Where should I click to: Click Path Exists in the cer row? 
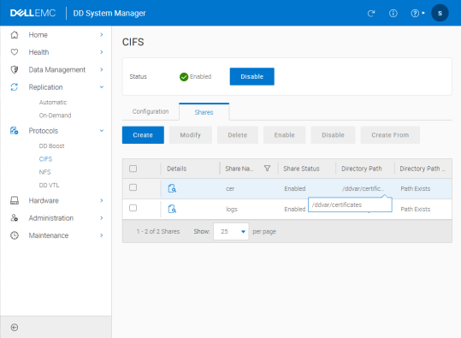[x=416, y=188]
